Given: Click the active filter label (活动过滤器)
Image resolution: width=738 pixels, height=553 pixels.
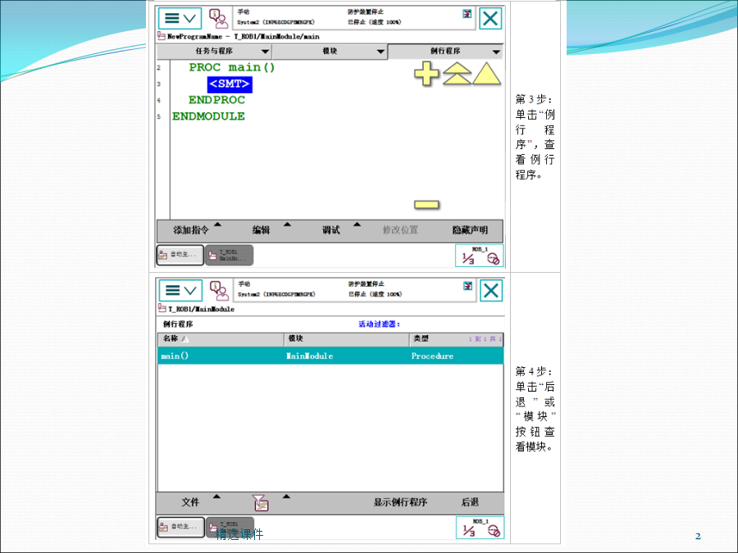Looking at the screenshot, I should click(x=380, y=324).
